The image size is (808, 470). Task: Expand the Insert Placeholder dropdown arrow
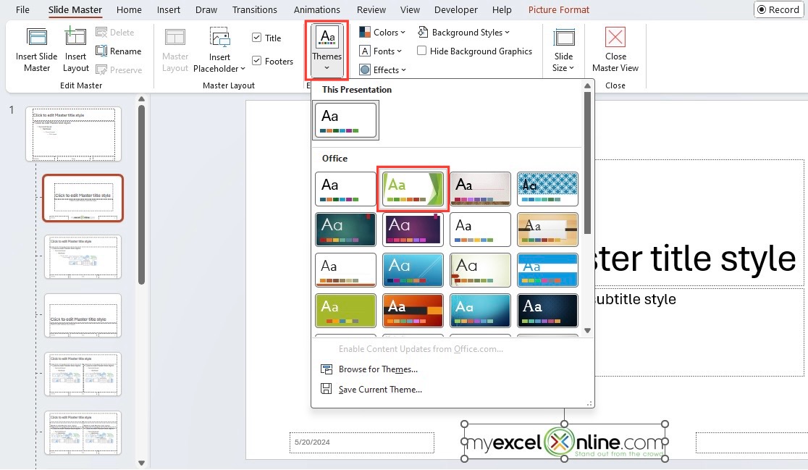[243, 69]
